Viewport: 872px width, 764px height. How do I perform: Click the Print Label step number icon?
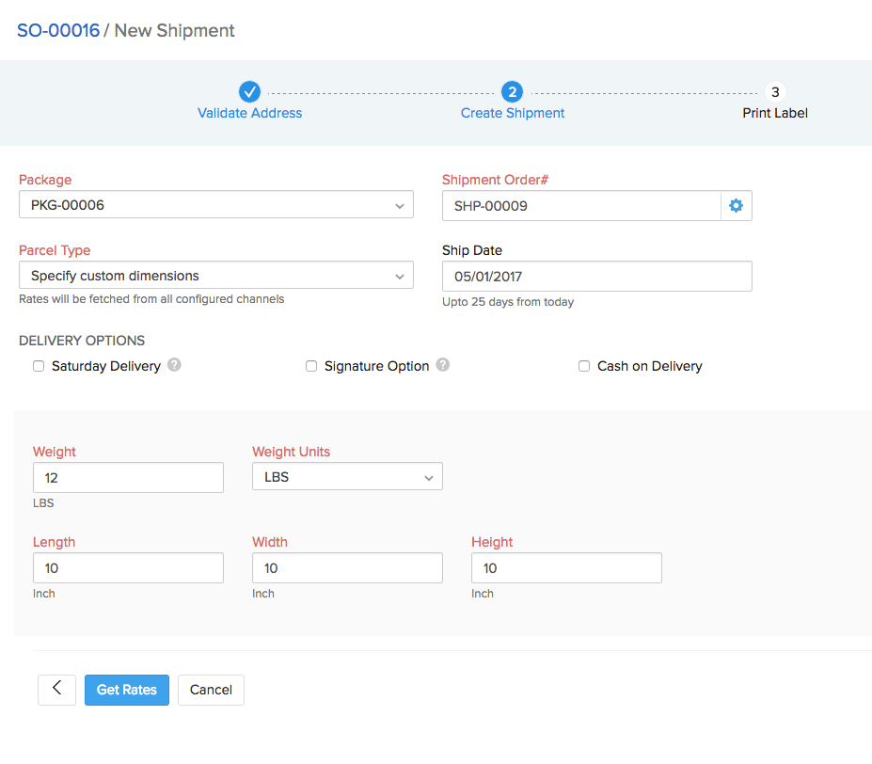(774, 92)
